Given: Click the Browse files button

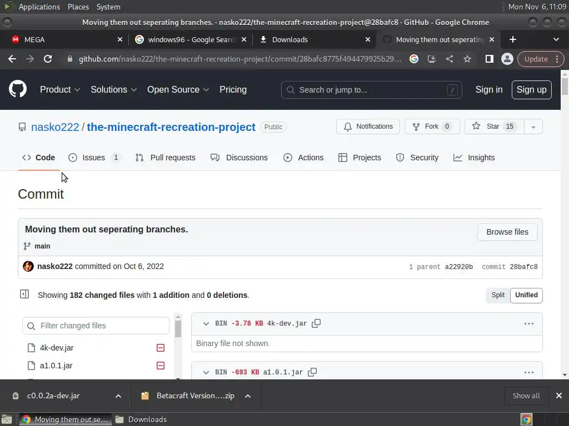Looking at the screenshot, I should coord(507,232).
